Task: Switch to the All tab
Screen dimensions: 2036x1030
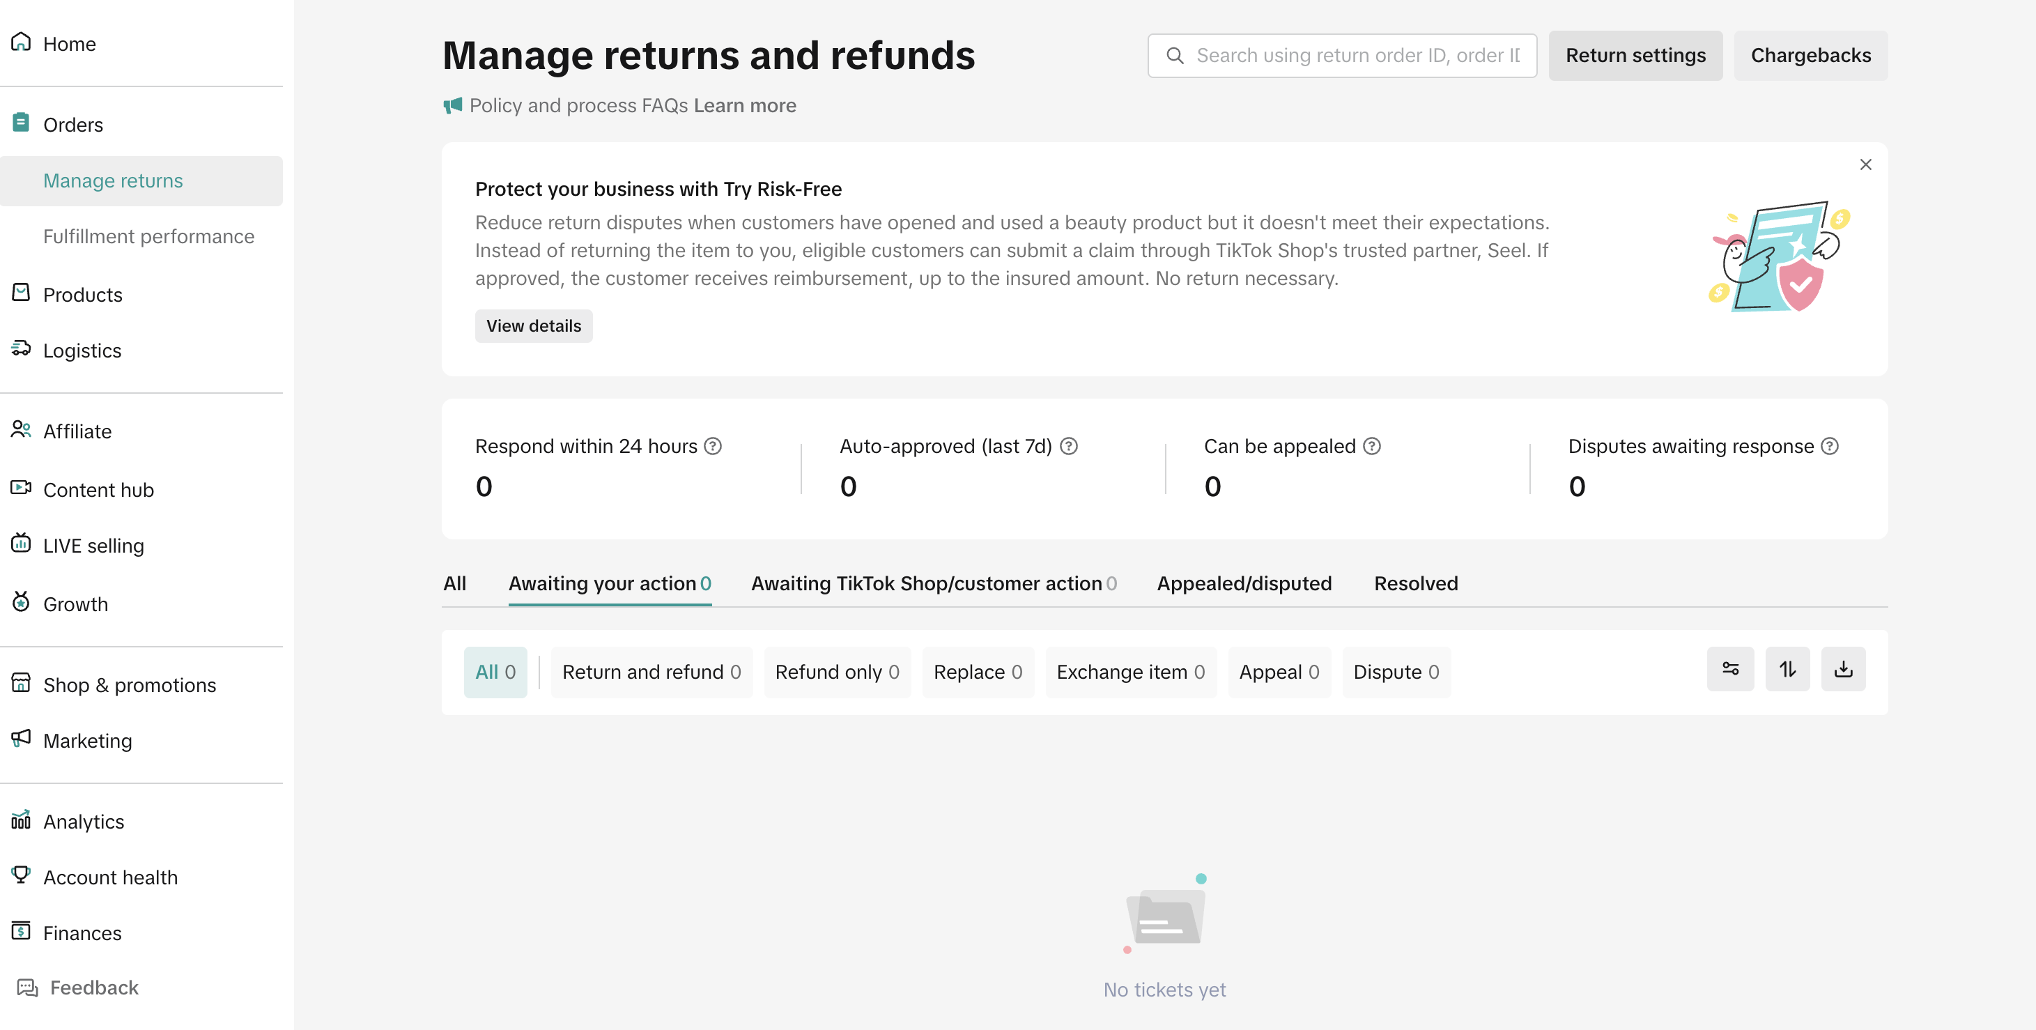Action: point(454,583)
